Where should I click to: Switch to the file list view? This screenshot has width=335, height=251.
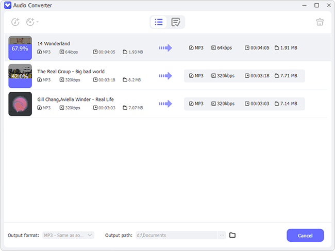pos(159,22)
